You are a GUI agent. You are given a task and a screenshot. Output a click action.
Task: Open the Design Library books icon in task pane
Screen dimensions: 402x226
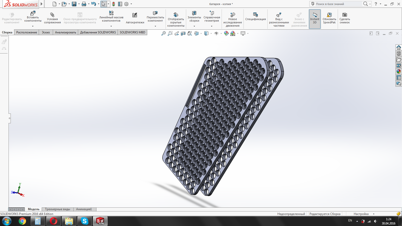click(399, 53)
